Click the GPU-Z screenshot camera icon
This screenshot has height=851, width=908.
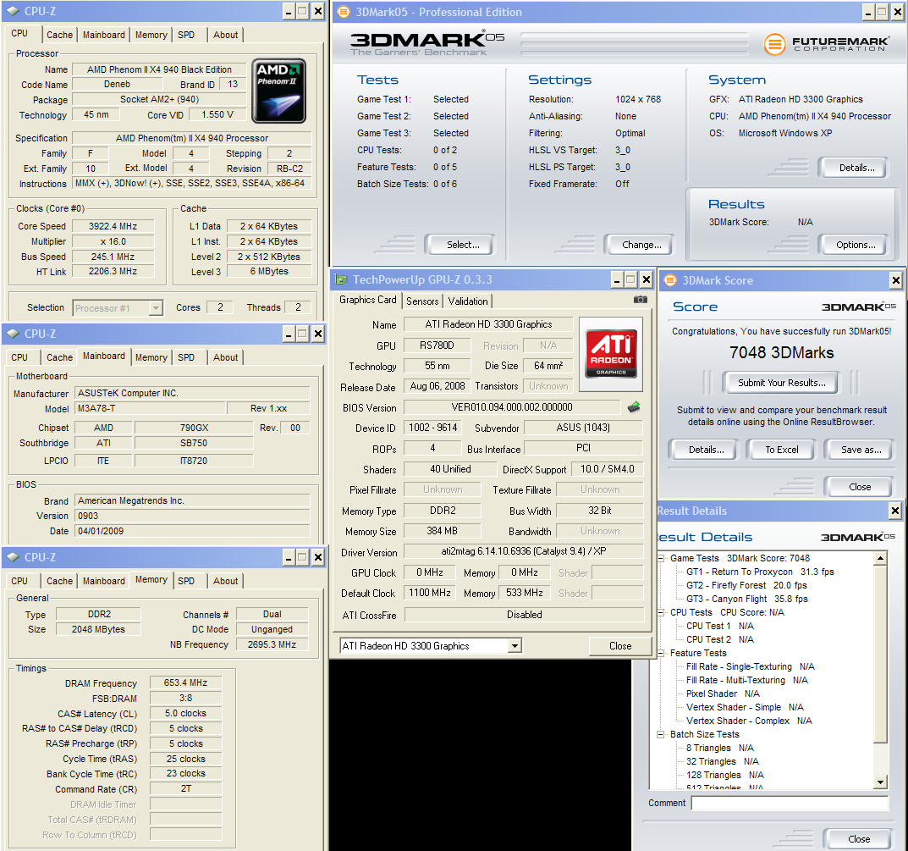pyautogui.click(x=640, y=300)
